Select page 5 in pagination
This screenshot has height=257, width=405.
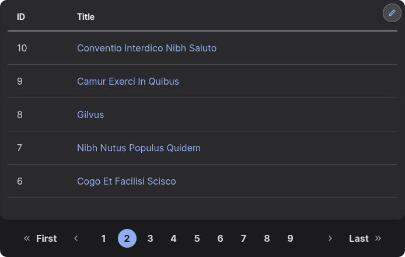click(197, 238)
